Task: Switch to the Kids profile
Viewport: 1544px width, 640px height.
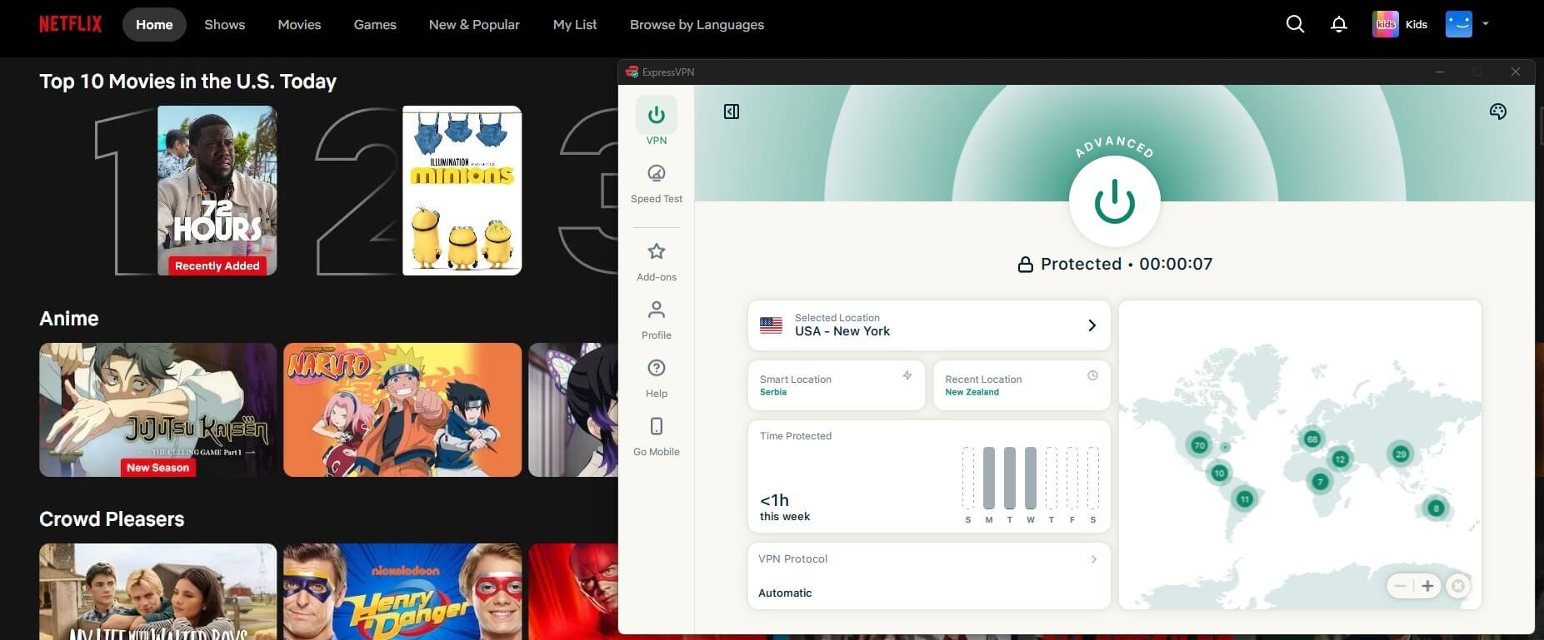Action: click(1400, 24)
